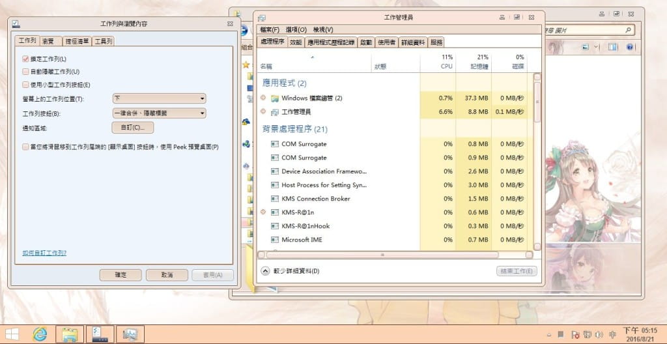The height and width of the screenshot is (344, 667).
Task: Switch to Task Manager taskbar icon
Action: [130, 334]
